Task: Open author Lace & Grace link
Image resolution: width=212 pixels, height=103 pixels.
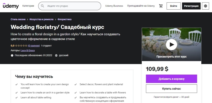Action: [28, 51]
